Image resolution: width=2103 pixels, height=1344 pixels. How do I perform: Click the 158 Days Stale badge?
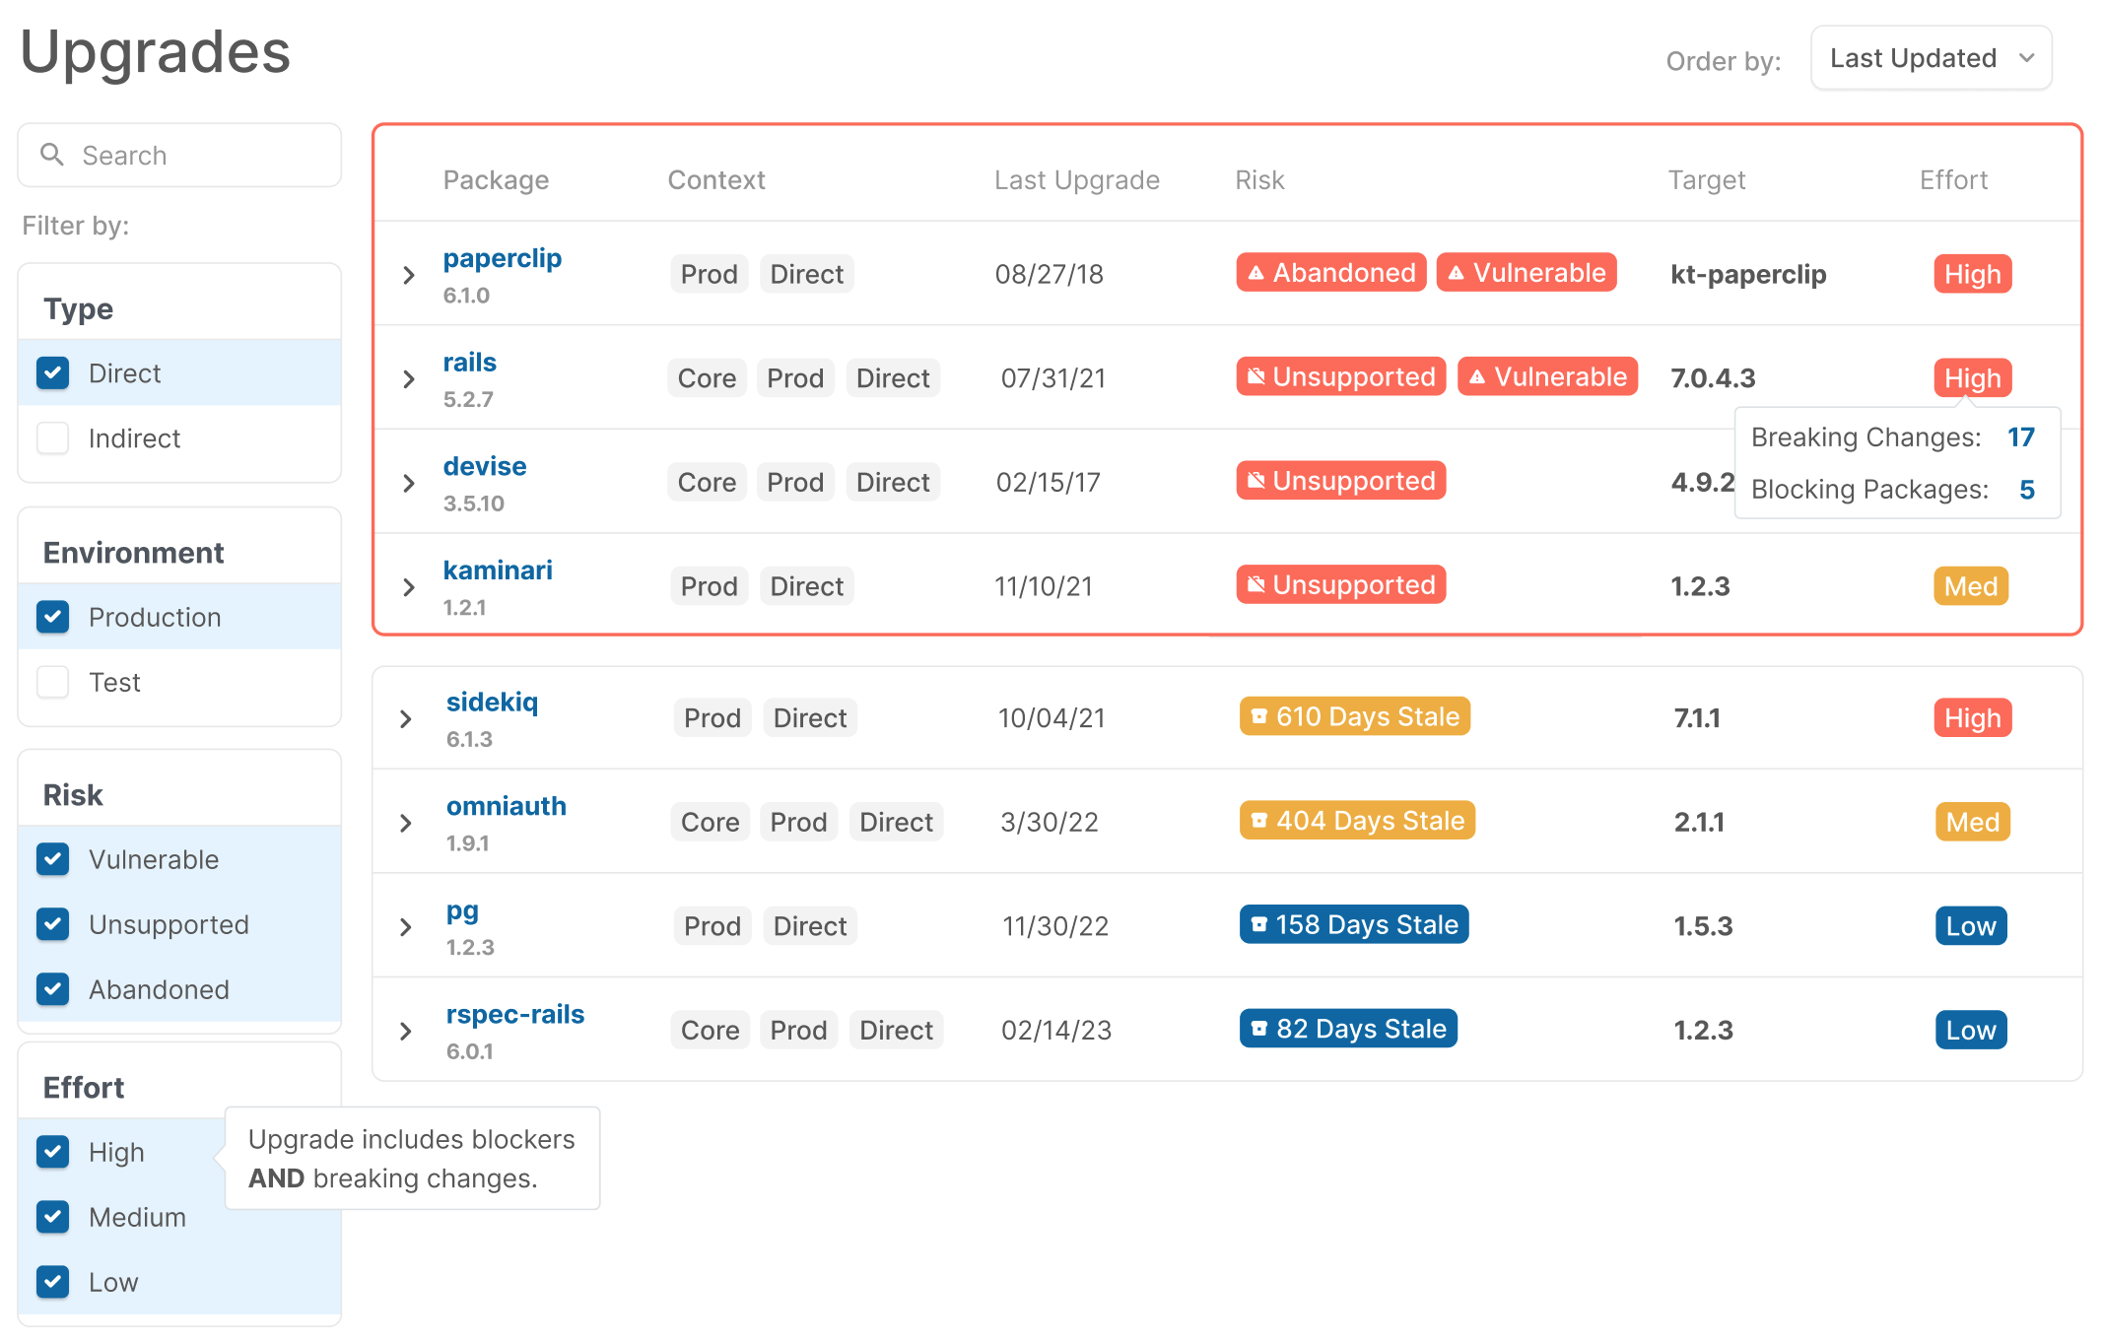pyautogui.click(x=1353, y=924)
